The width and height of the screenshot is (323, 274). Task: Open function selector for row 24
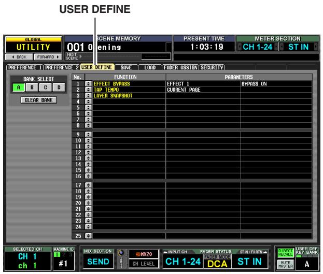88,227
